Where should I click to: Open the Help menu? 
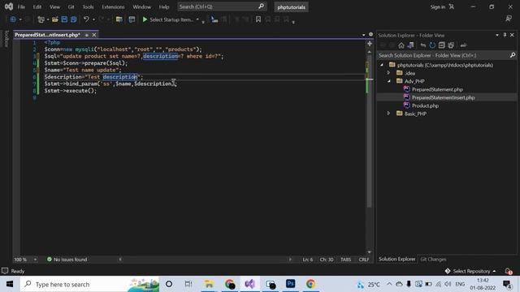pos(164,6)
